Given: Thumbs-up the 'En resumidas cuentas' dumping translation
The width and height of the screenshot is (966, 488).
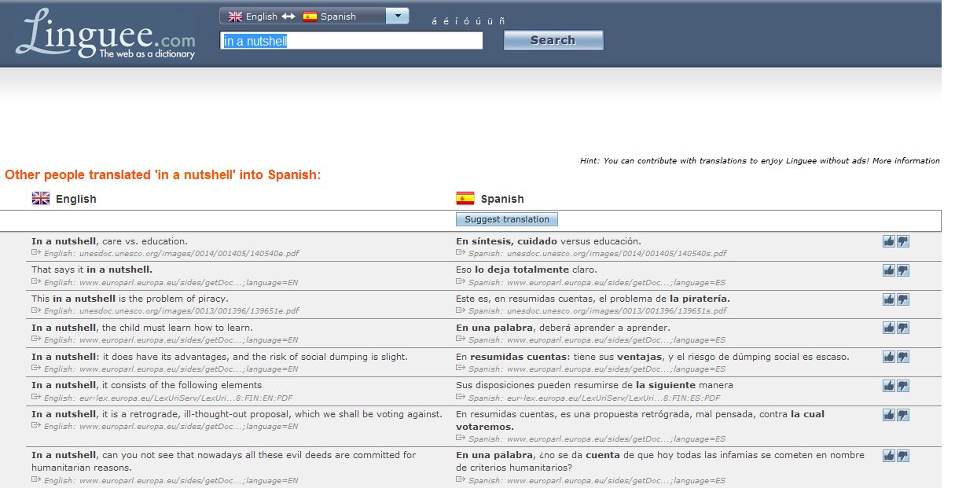Looking at the screenshot, I should (891, 356).
